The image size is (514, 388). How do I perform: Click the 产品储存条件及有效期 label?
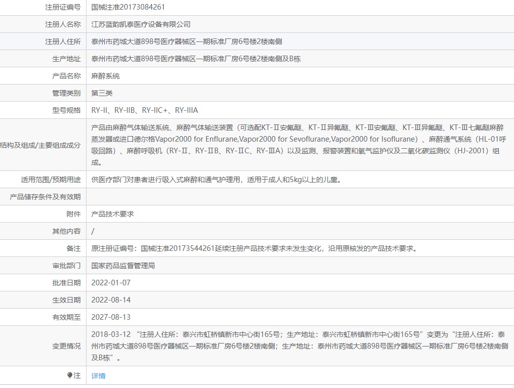45,197
